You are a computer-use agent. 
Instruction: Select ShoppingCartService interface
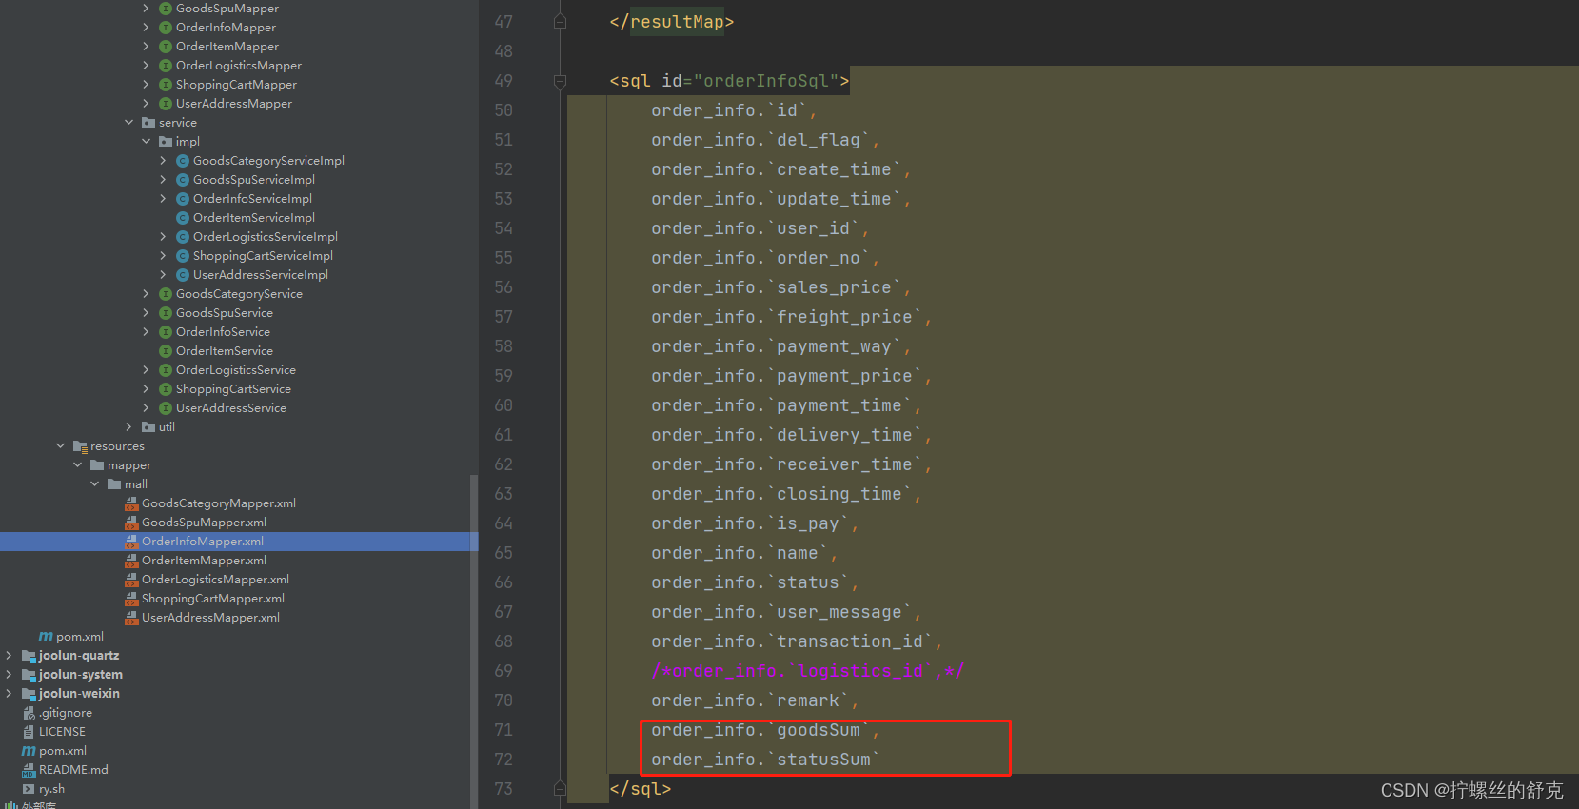coord(233,389)
